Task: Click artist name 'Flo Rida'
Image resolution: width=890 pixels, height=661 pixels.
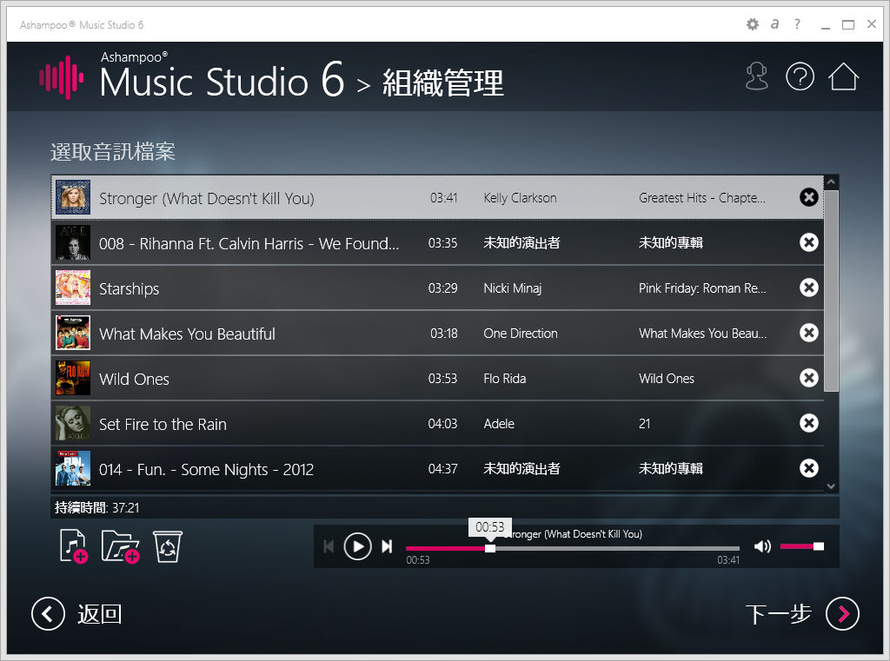Action: [x=505, y=379]
